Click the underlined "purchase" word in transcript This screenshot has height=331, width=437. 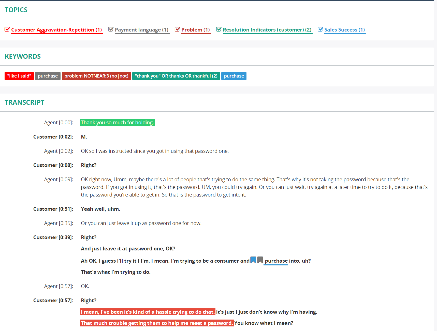point(276,261)
